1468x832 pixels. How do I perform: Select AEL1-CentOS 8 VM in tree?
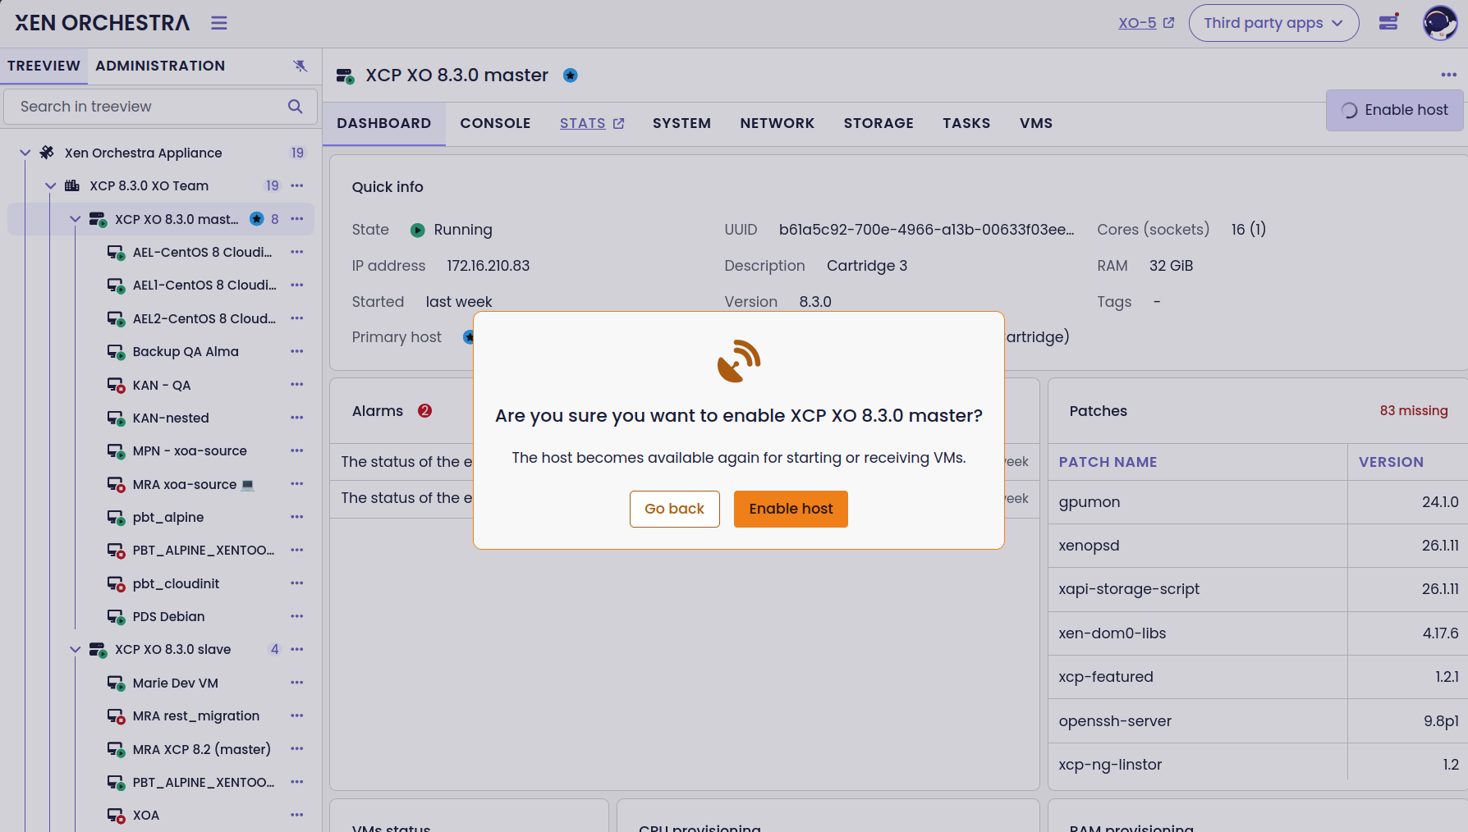point(204,285)
